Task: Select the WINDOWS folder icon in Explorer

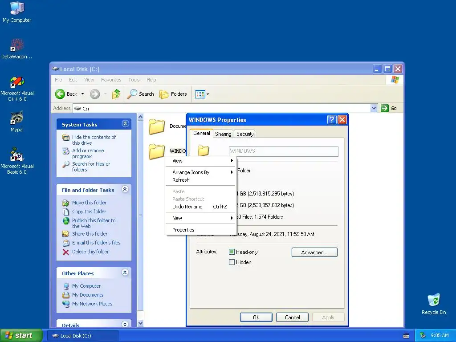Action: tap(156, 151)
